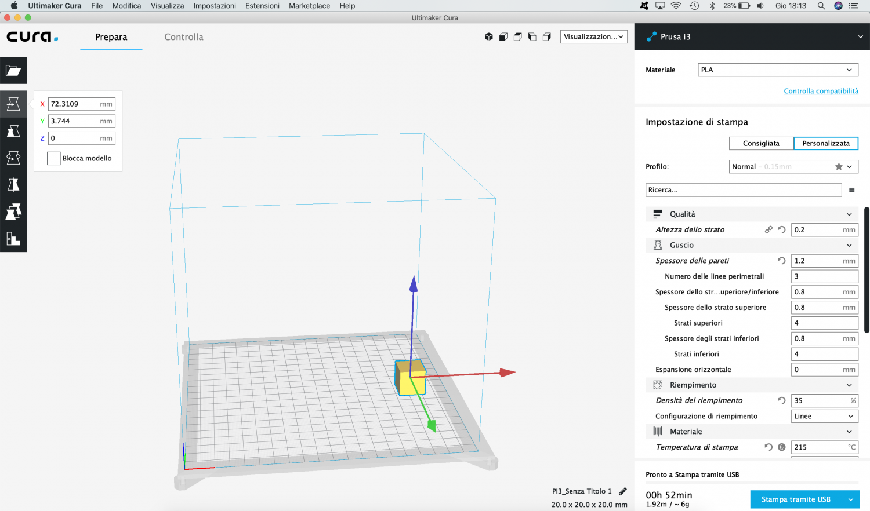Screen dimensions: 870x511
Task: Click the Cura logo
Action: 32,37
